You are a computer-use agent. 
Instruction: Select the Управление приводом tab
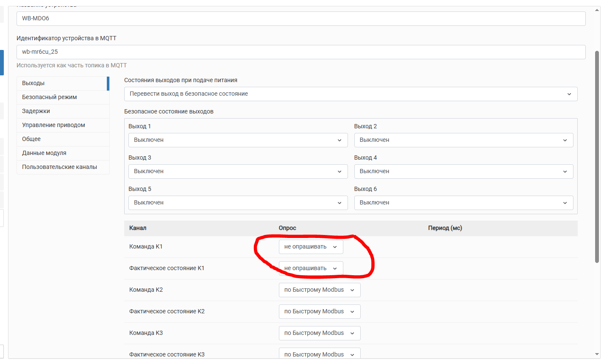[x=62, y=125]
